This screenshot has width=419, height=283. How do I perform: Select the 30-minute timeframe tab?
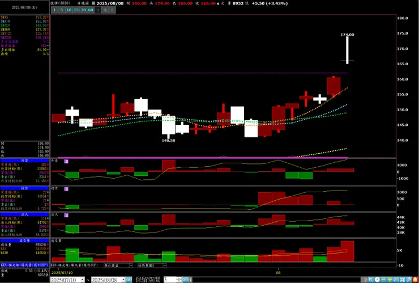(x=83, y=10)
